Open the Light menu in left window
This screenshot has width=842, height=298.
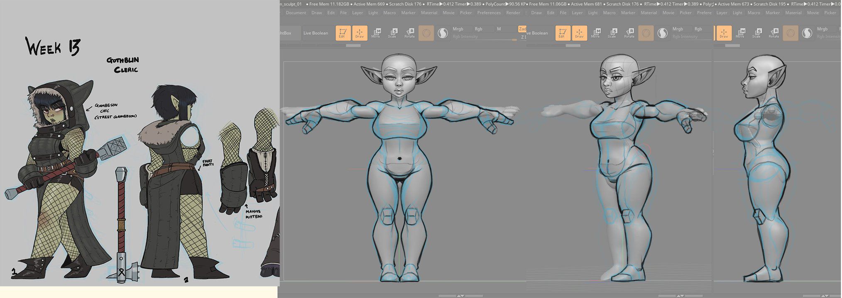(x=373, y=13)
